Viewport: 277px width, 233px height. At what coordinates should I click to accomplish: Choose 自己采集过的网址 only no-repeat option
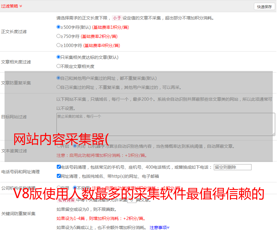[59, 87]
